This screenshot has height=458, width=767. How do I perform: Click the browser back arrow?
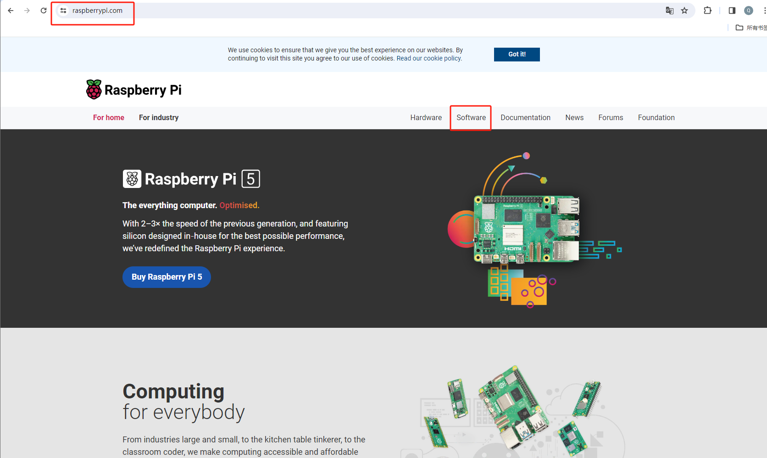(11, 11)
